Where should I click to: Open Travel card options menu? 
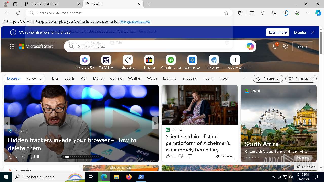pyautogui.click(x=309, y=91)
